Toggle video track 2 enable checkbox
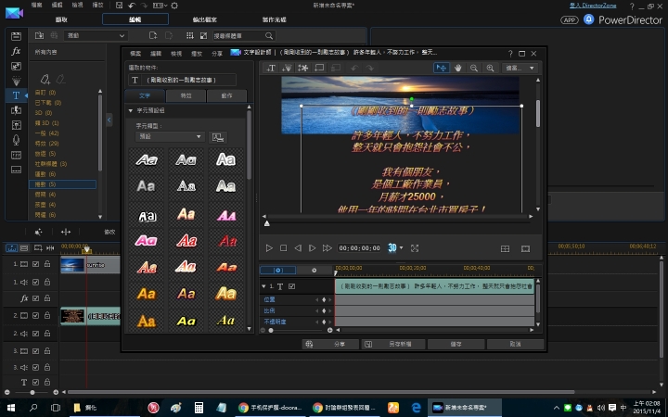 36,316
